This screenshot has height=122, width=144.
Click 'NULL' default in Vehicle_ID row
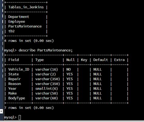point(98,70)
